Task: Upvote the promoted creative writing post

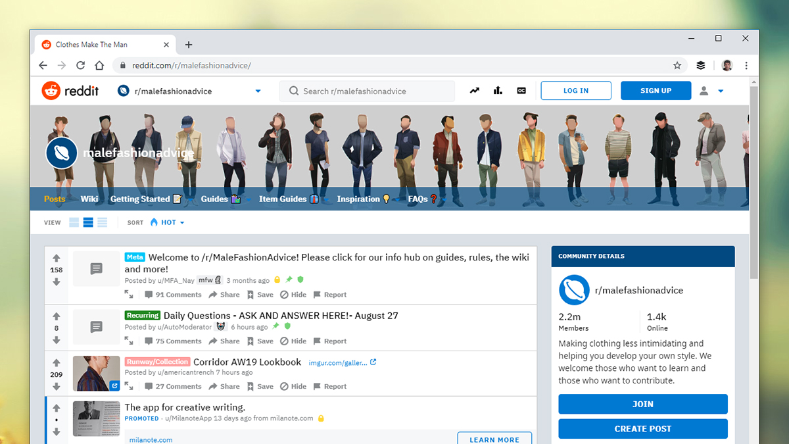Action: [57, 408]
